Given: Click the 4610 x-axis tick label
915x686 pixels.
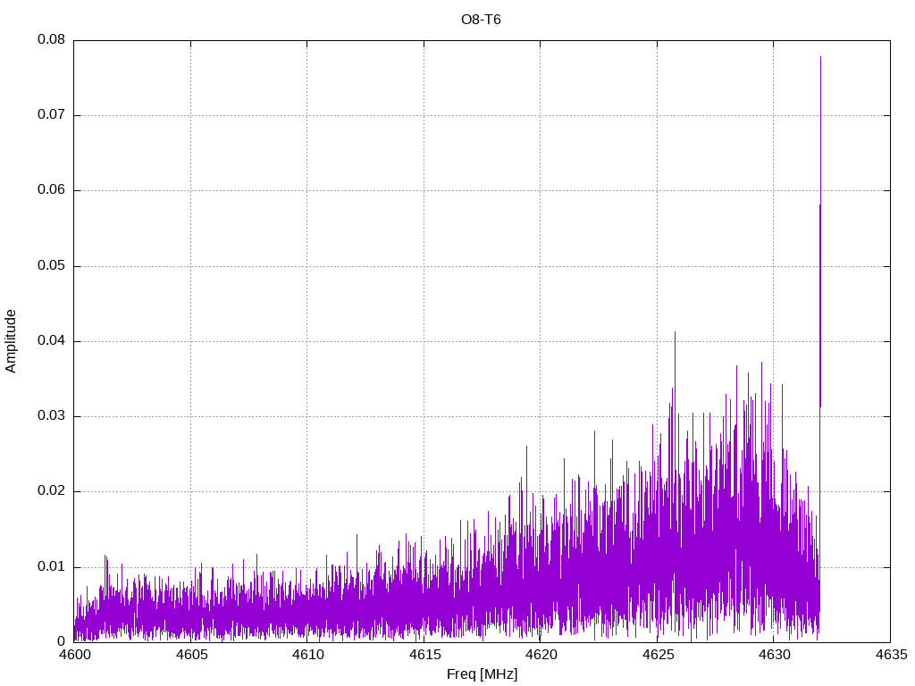Looking at the screenshot, I should click(x=306, y=657).
